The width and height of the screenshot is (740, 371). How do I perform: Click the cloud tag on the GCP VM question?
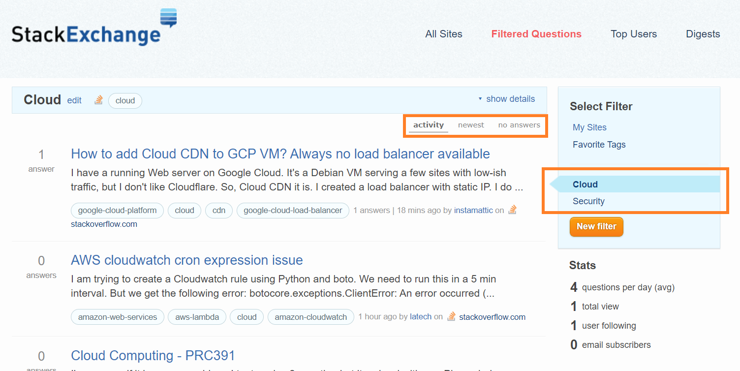pos(185,211)
